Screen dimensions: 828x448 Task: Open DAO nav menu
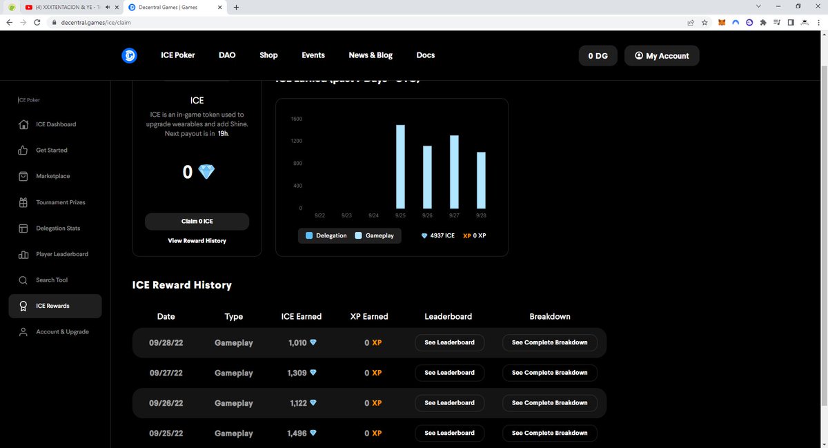pyautogui.click(x=227, y=55)
